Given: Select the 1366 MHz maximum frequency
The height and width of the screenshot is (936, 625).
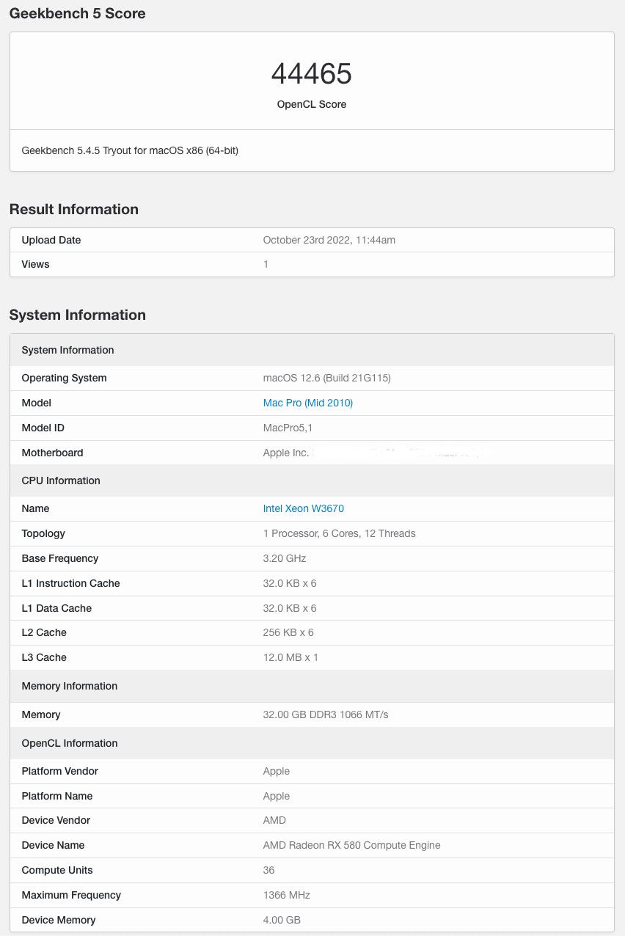Looking at the screenshot, I should tap(287, 895).
